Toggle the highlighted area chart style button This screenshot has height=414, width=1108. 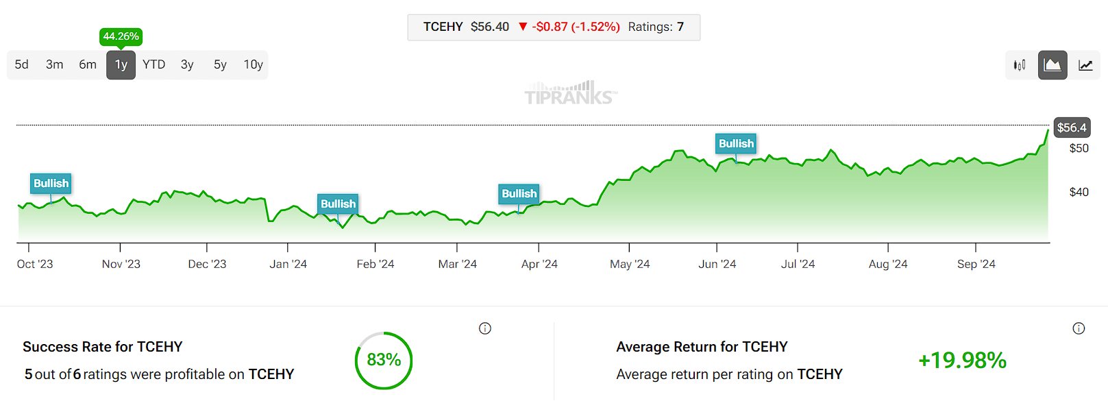(1053, 64)
